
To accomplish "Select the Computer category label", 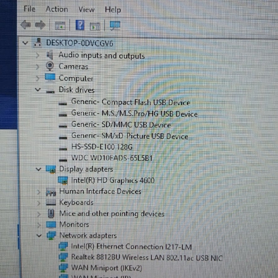I will click(x=76, y=78).
